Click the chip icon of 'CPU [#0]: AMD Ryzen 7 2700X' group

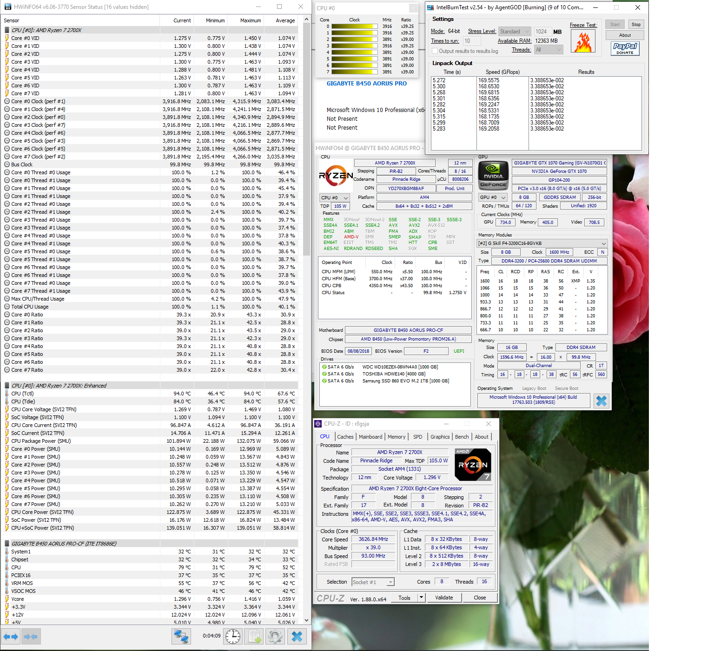pyautogui.click(x=7, y=30)
